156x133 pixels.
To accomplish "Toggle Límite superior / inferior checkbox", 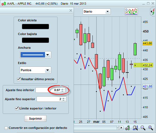I will tap(17, 108).
